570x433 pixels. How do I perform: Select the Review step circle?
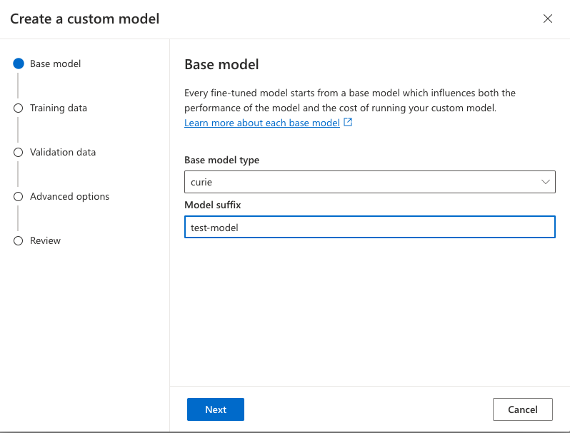19,240
